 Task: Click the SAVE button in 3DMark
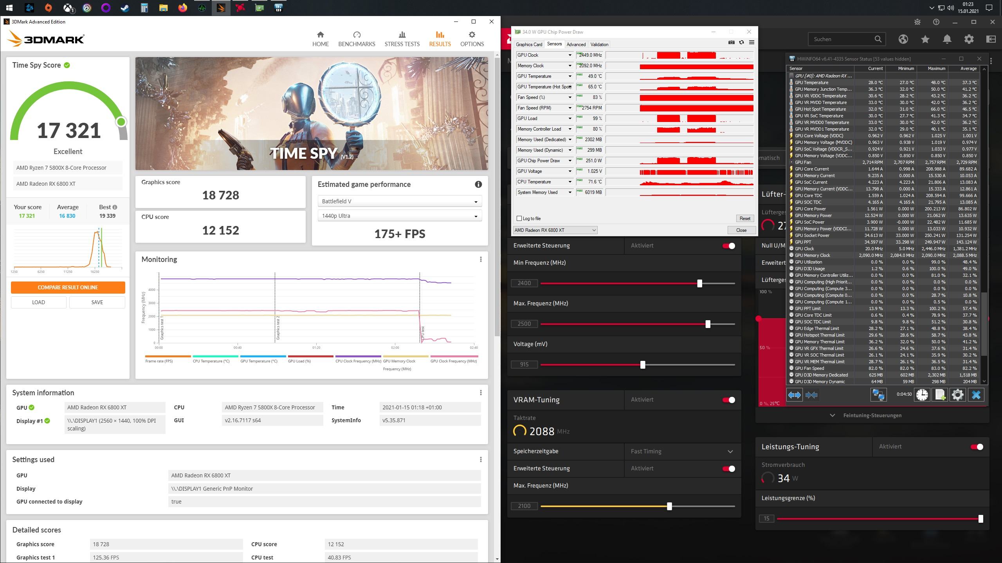coord(97,302)
